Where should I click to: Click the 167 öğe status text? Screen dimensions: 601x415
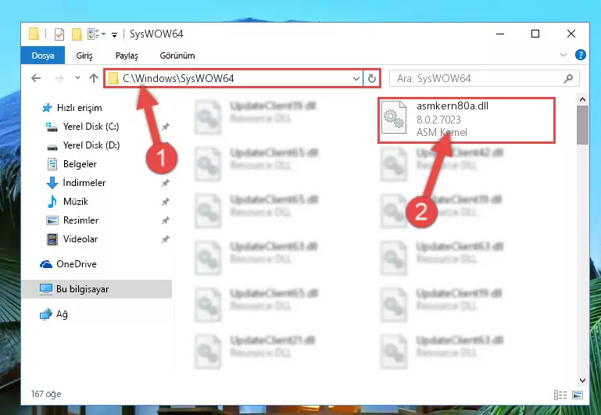46,394
